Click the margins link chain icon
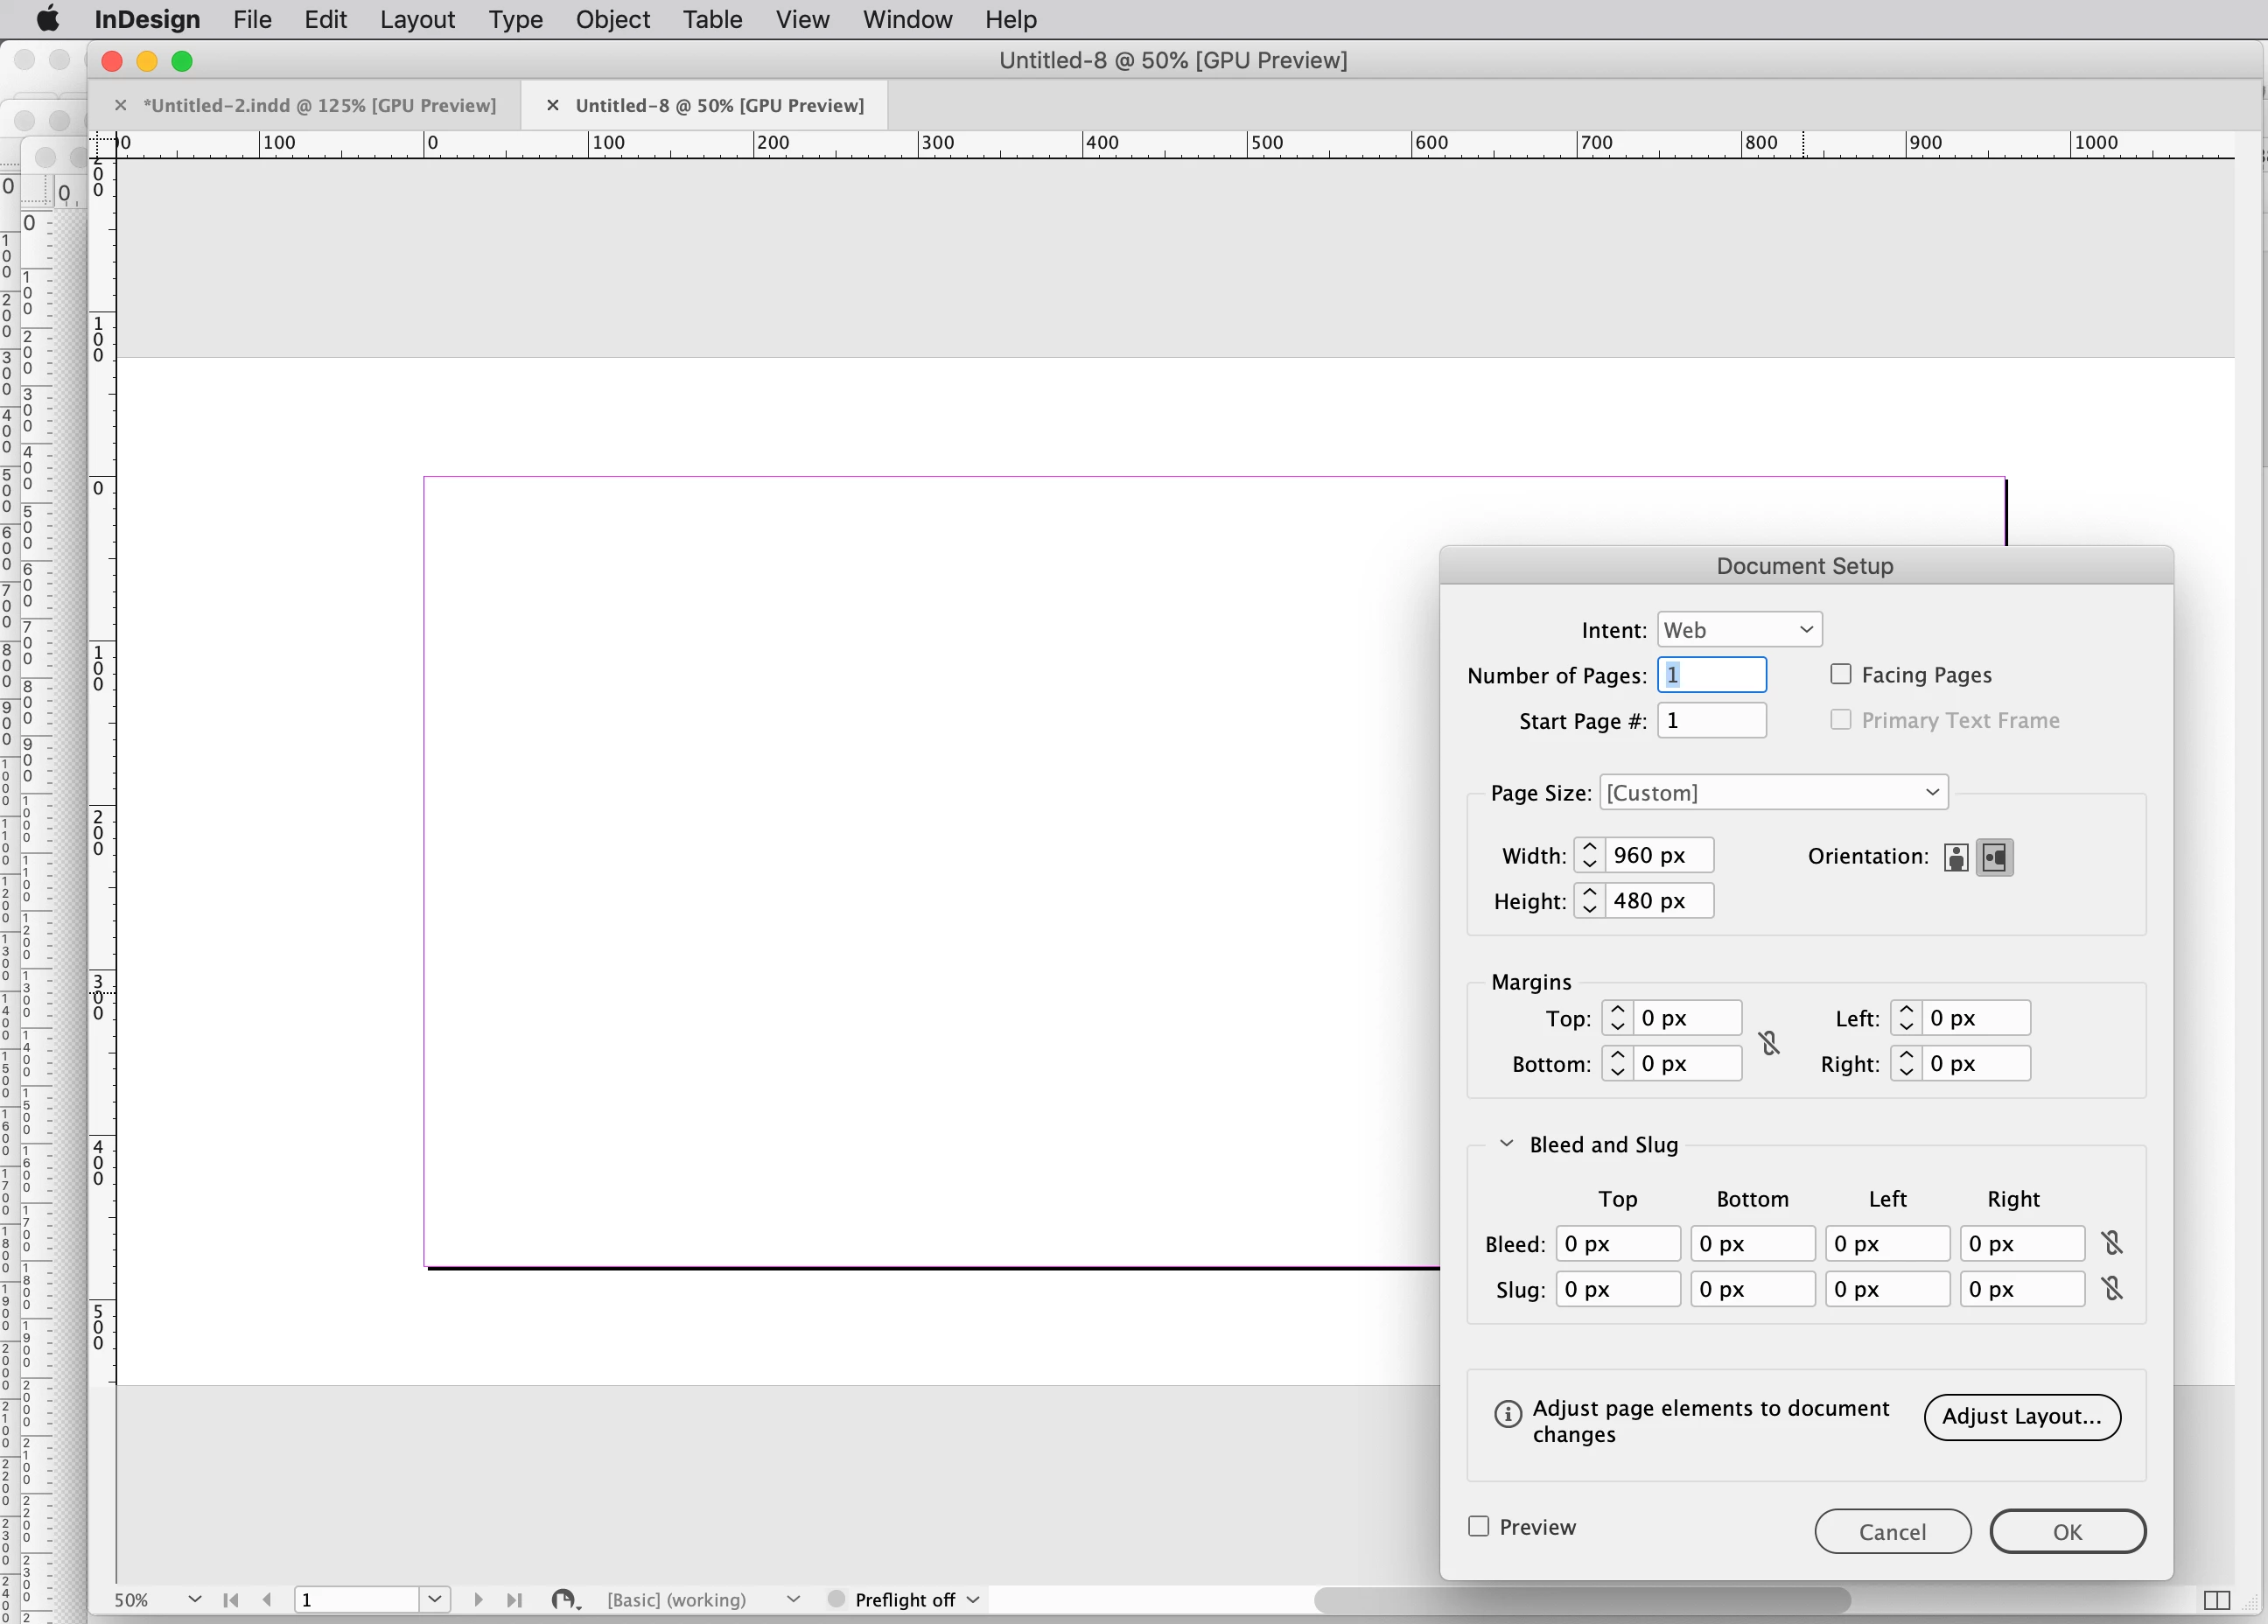2268x1624 pixels. [x=1769, y=1042]
